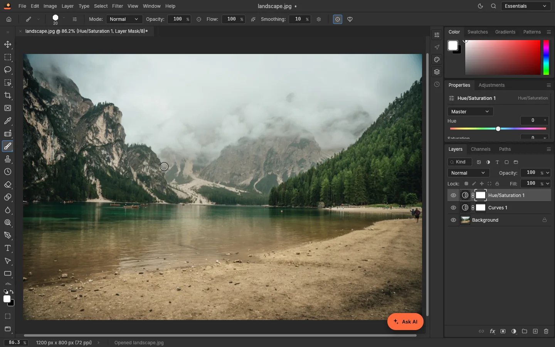Click the foreground color swatch in Color panel

click(453, 45)
